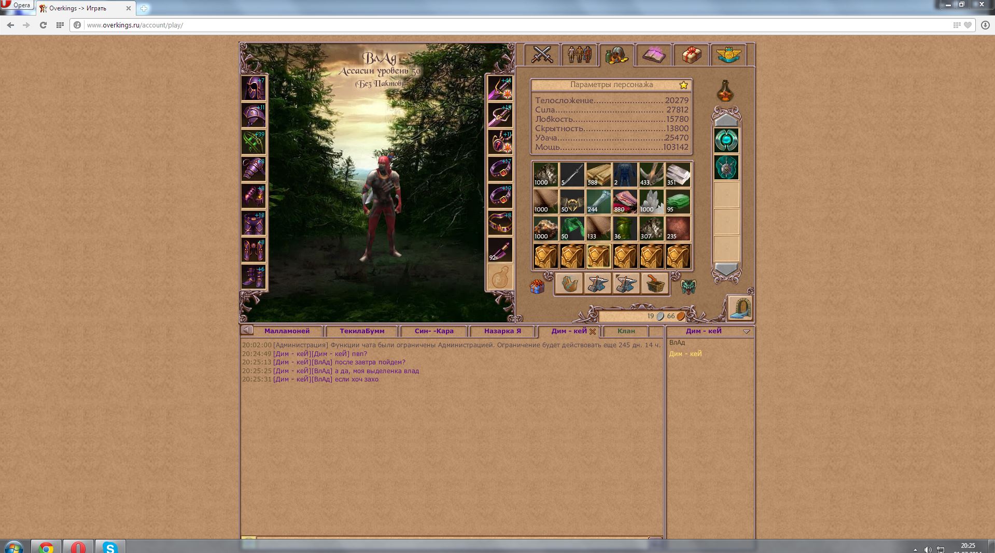Open the three characters tab

(579, 54)
